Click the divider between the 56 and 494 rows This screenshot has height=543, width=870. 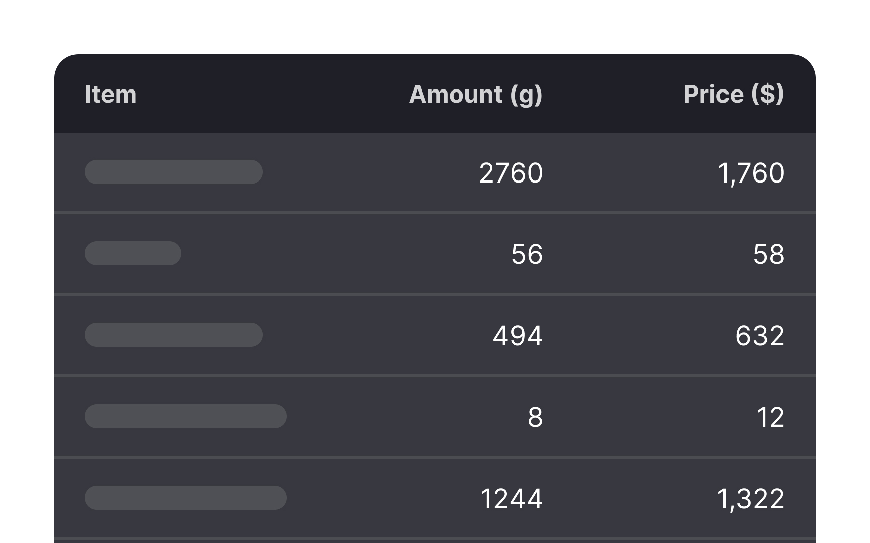coord(435,294)
